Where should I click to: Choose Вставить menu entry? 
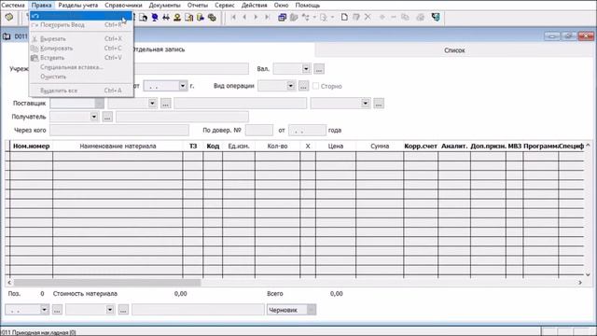click(x=81, y=58)
